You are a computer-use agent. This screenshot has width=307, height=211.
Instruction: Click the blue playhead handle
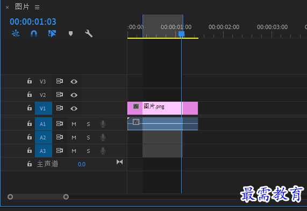click(x=182, y=34)
